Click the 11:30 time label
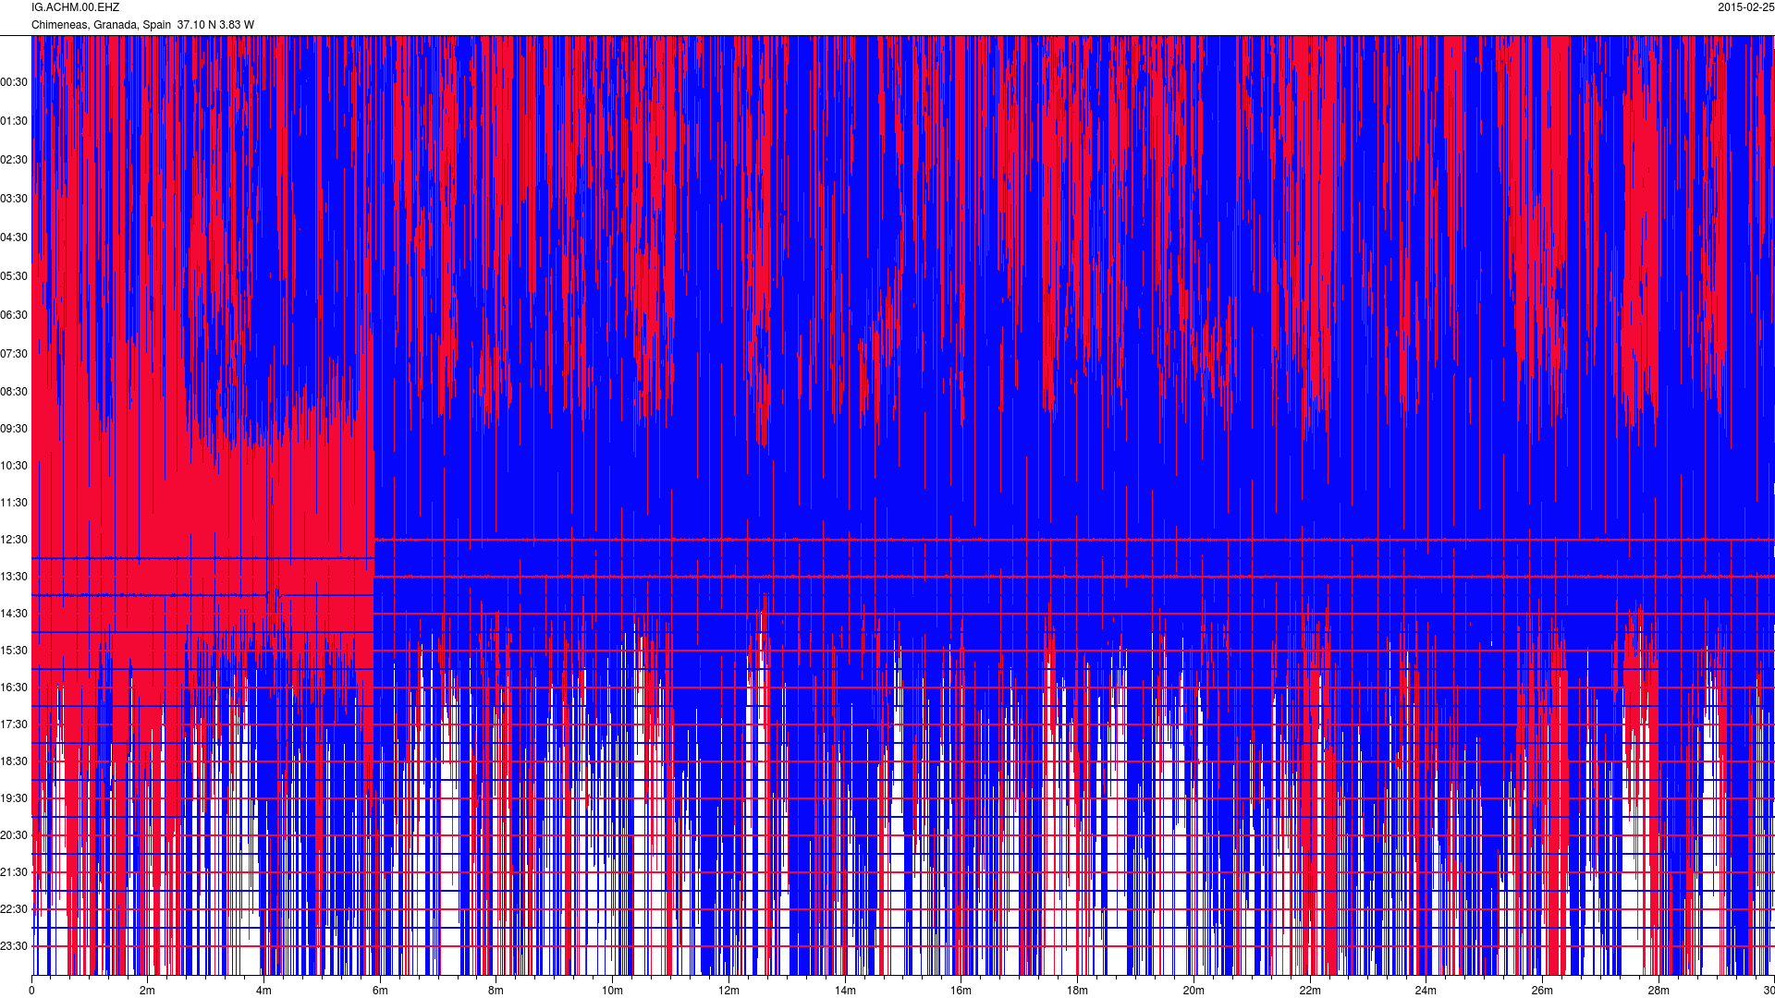1775x998 pixels. [14, 503]
